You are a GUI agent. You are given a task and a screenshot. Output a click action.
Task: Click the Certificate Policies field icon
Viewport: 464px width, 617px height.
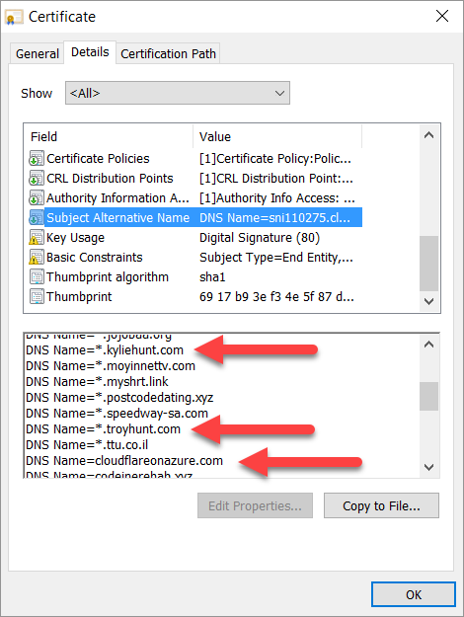point(37,159)
